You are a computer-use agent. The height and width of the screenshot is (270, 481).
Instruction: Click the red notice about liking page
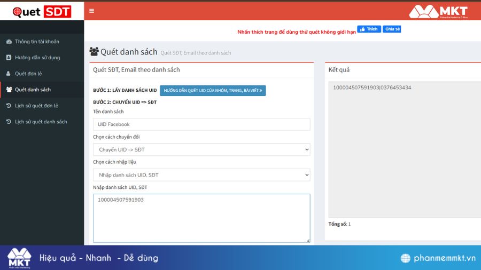click(x=296, y=32)
